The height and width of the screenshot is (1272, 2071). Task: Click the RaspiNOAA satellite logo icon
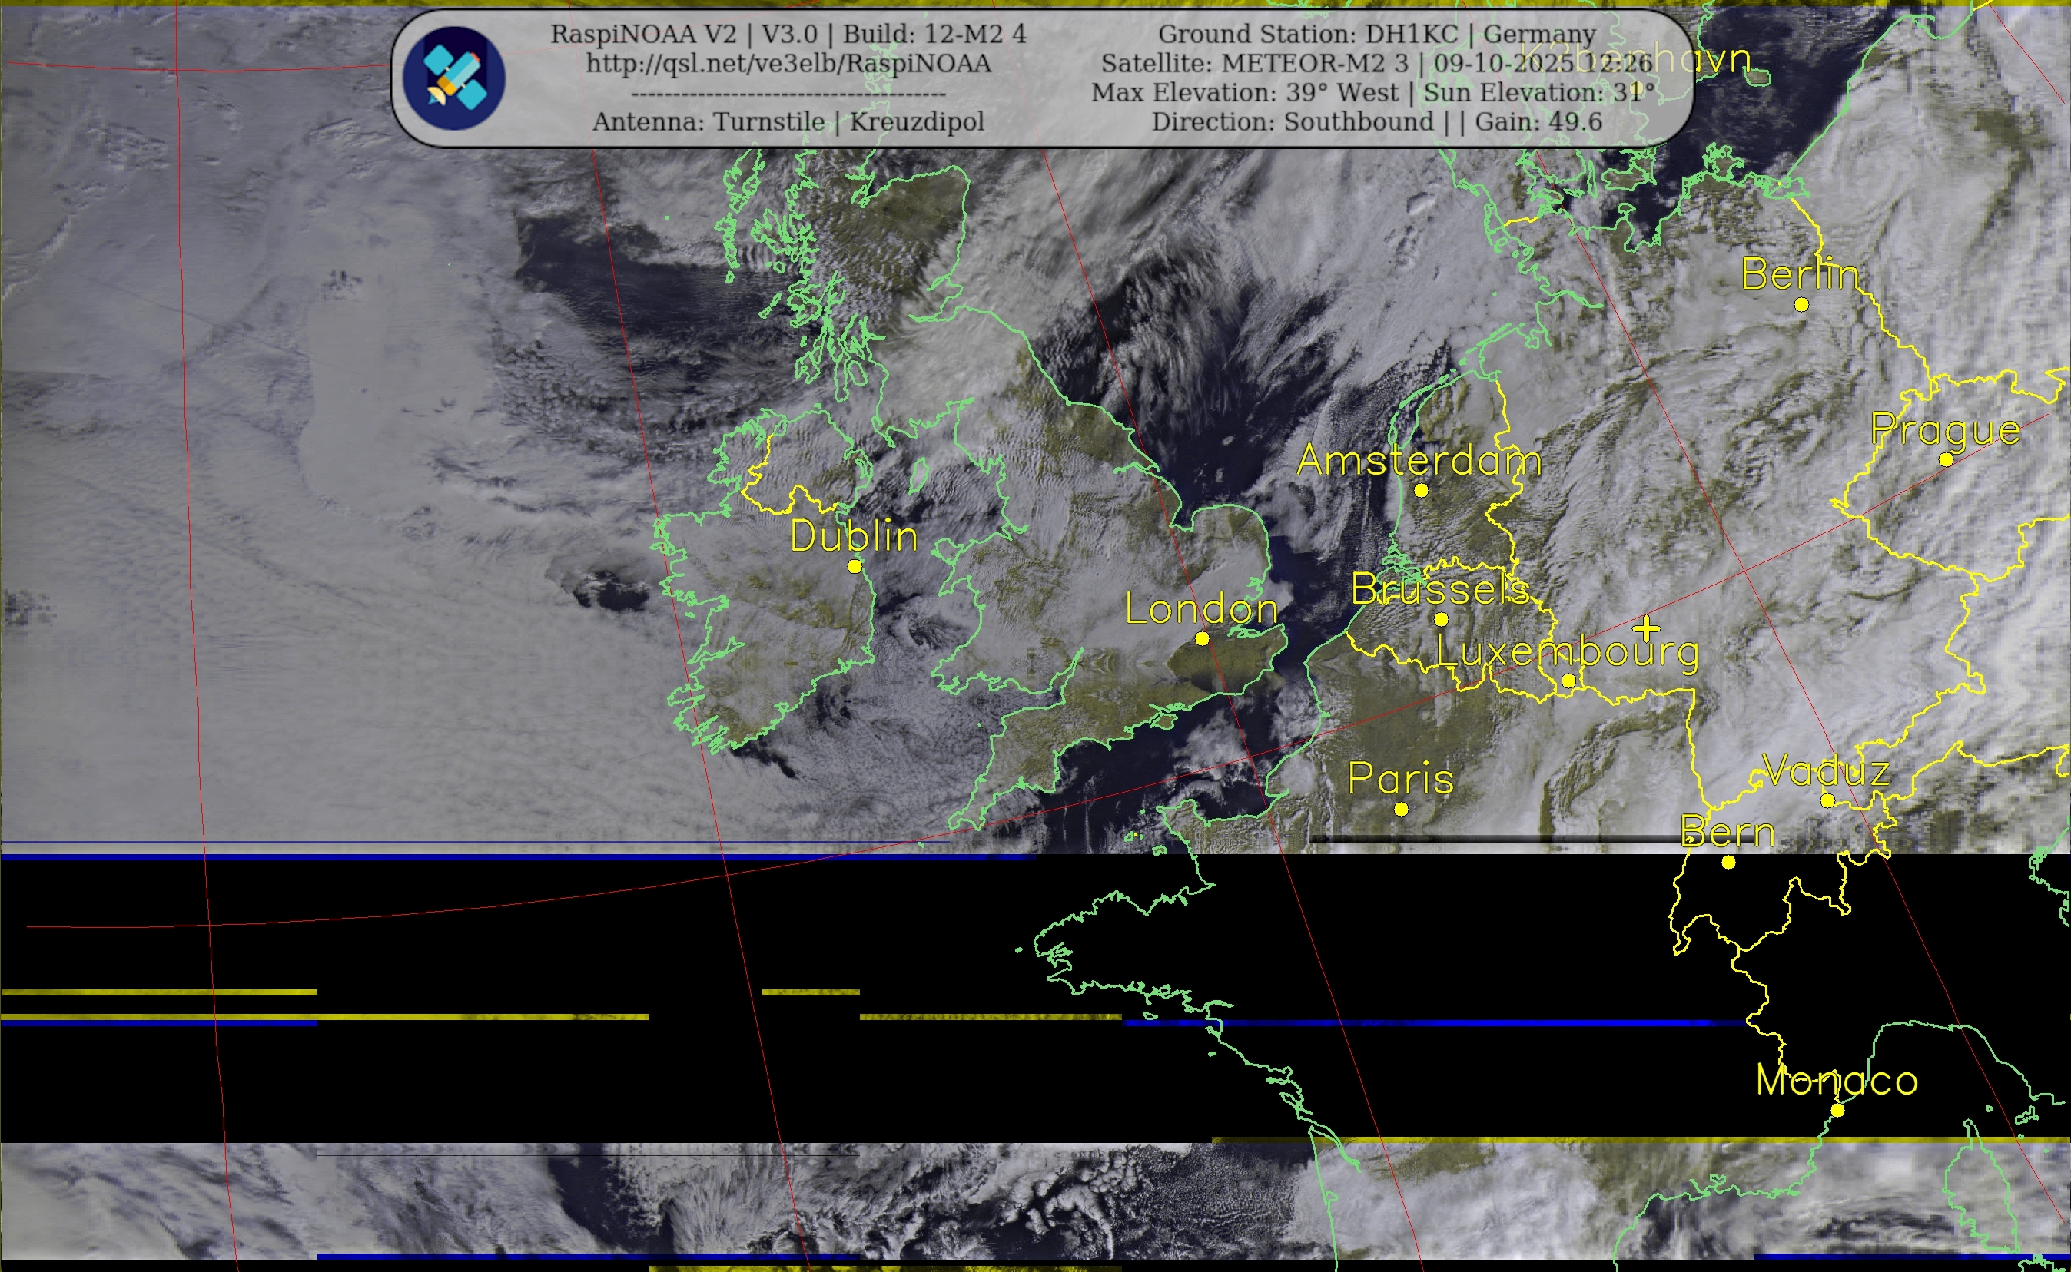tap(453, 78)
